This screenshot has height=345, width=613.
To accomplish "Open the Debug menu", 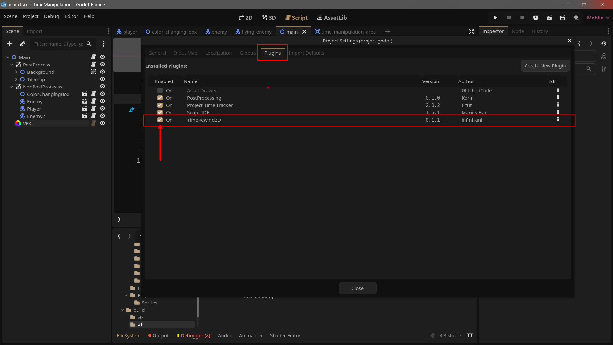I will (51, 16).
